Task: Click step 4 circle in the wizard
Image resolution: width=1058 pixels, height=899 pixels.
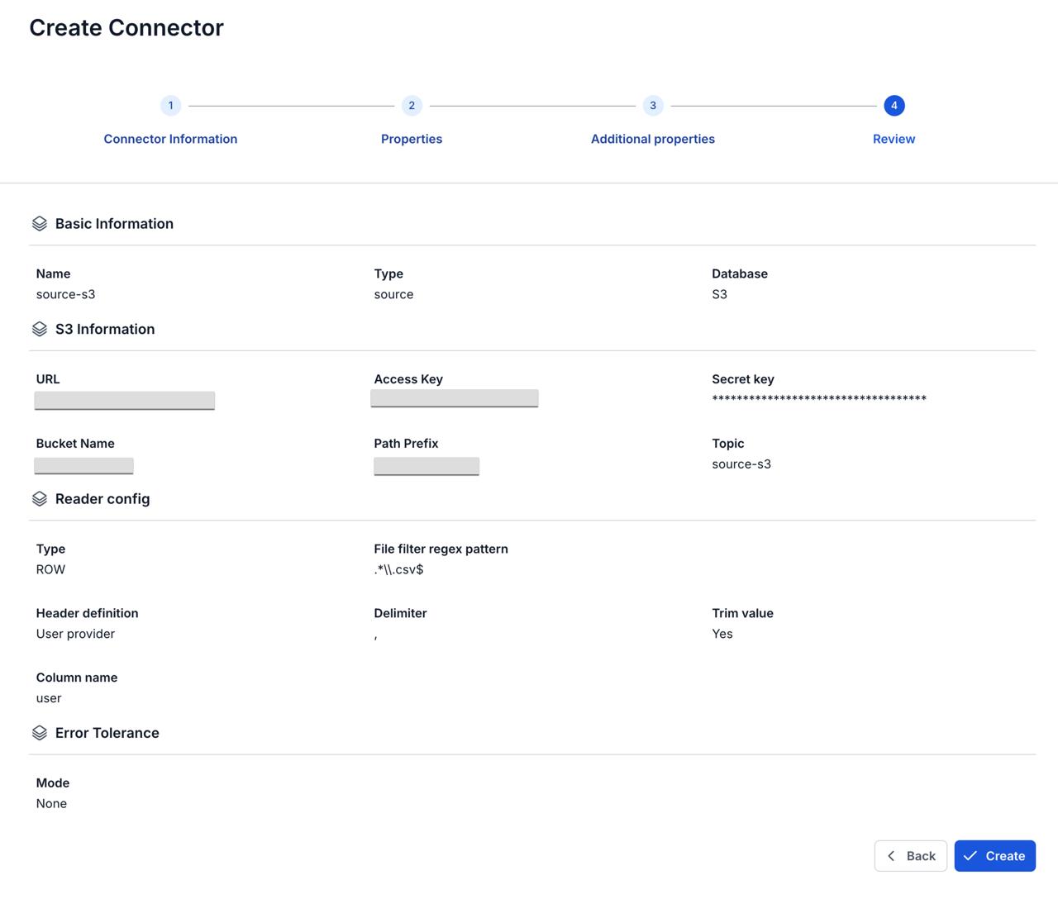Action: pos(894,106)
